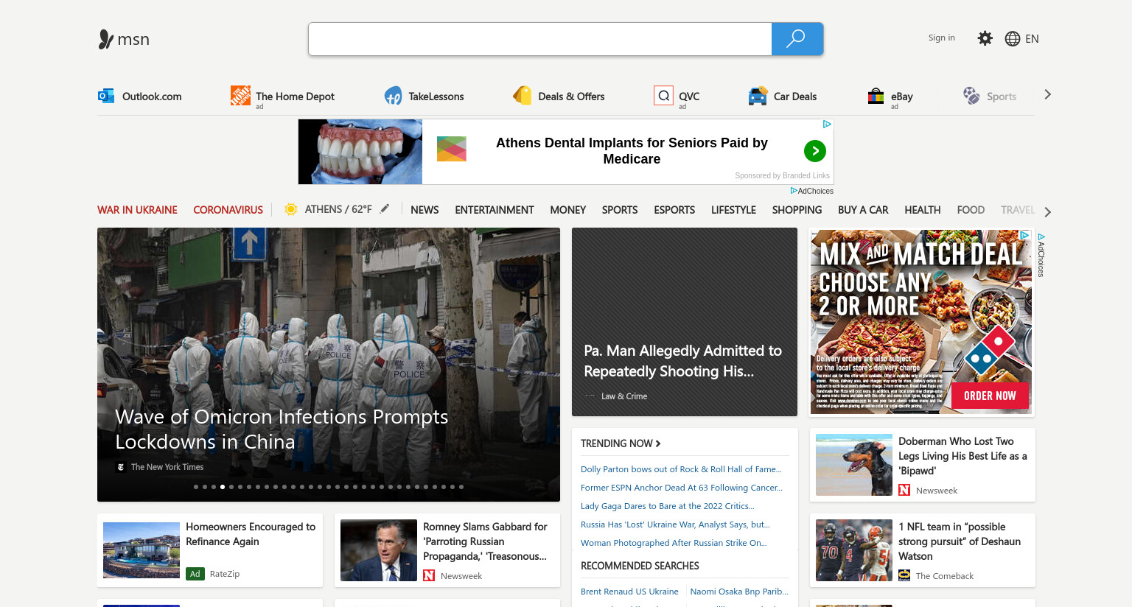Click the eBay shopping bag icon
The width and height of the screenshot is (1132, 607).
tap(876, 96)
